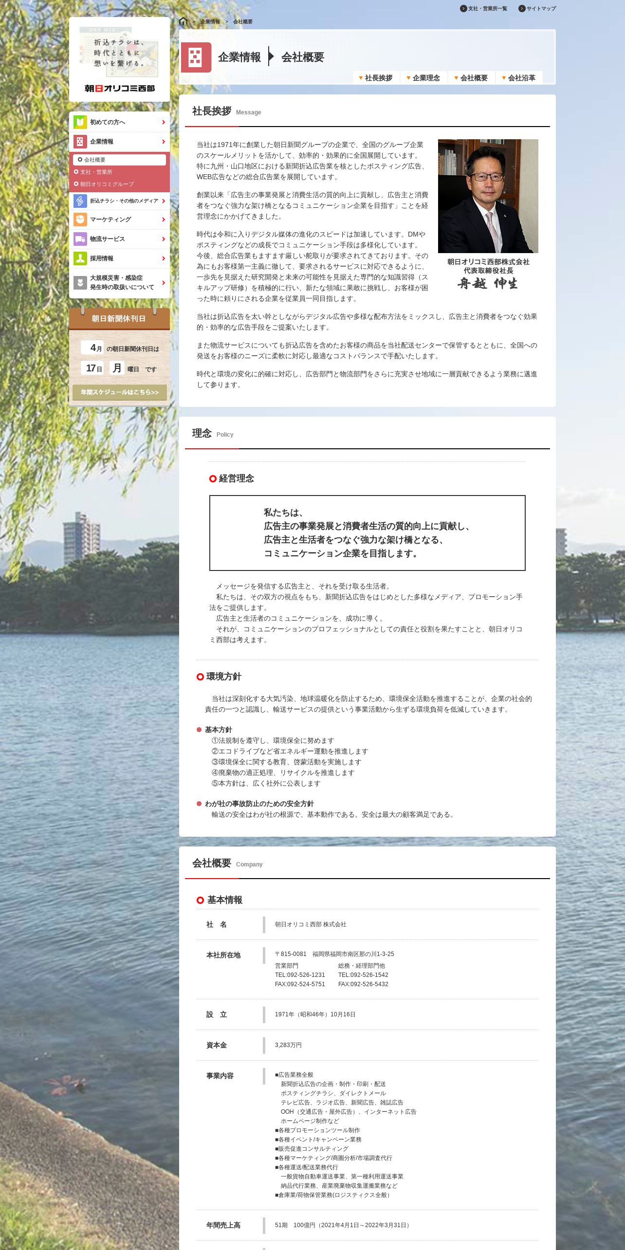The image size is (625, 1250).
Task: Click the 初めての方へ green beginner icon
Action: point(80,122)
